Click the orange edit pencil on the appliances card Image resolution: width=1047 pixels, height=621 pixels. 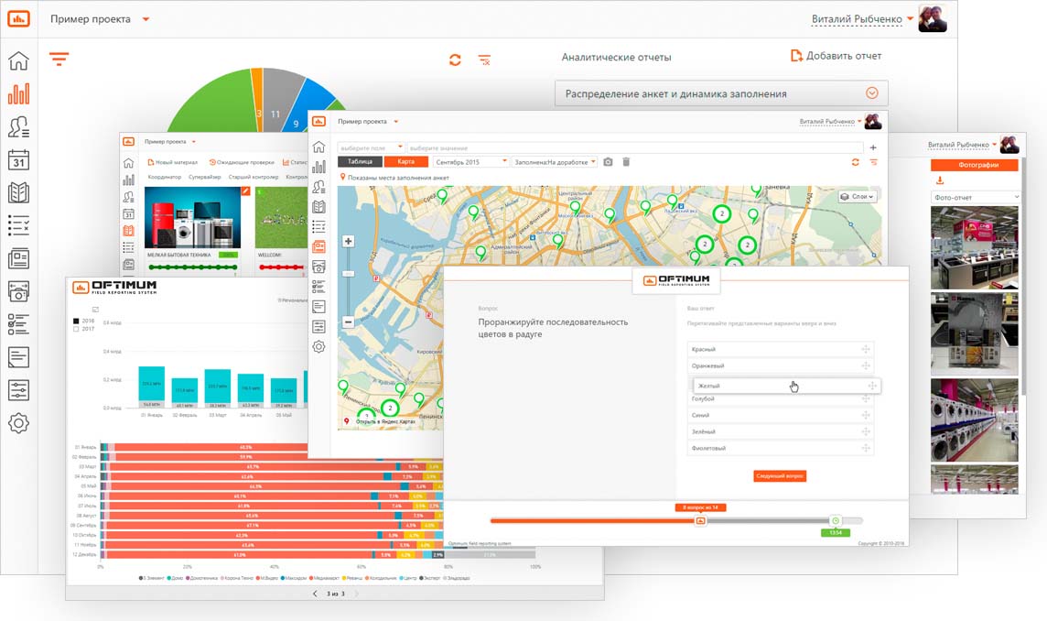tap(245, 191)
